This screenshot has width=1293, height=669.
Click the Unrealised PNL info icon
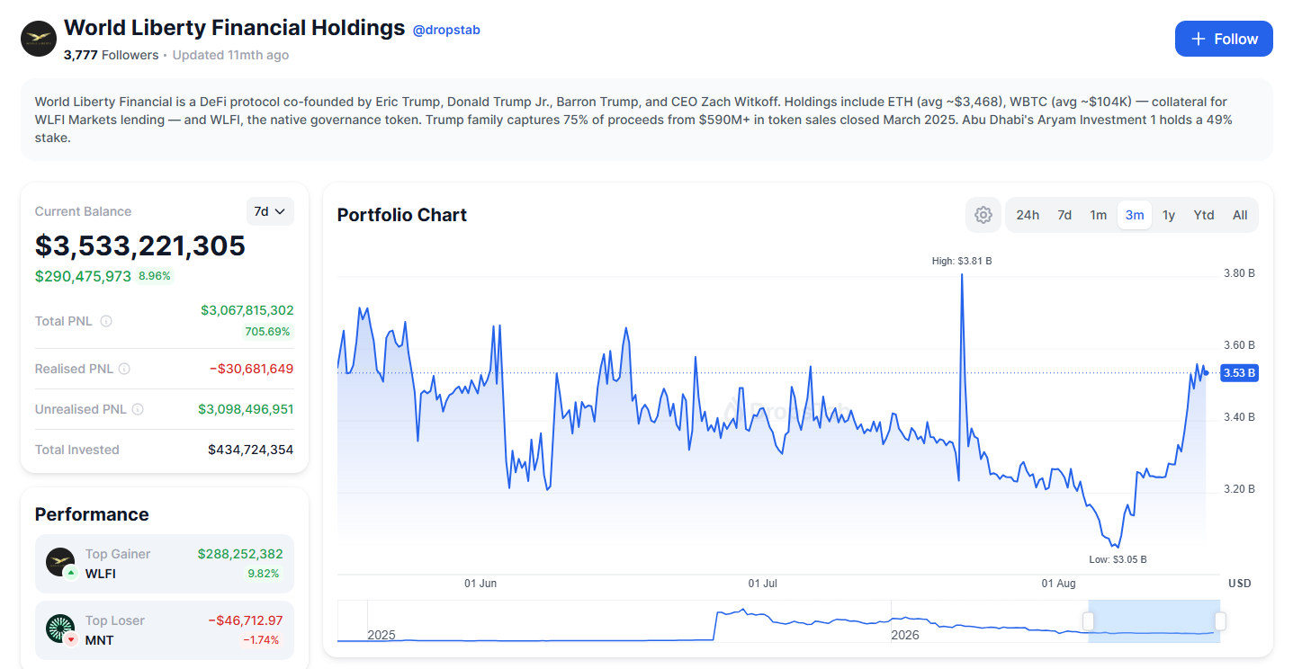coord(138,409)
